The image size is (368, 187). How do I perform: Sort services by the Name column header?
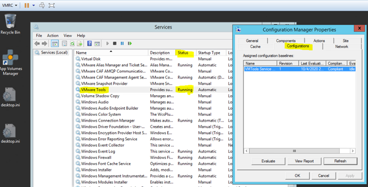pos(111,53)
